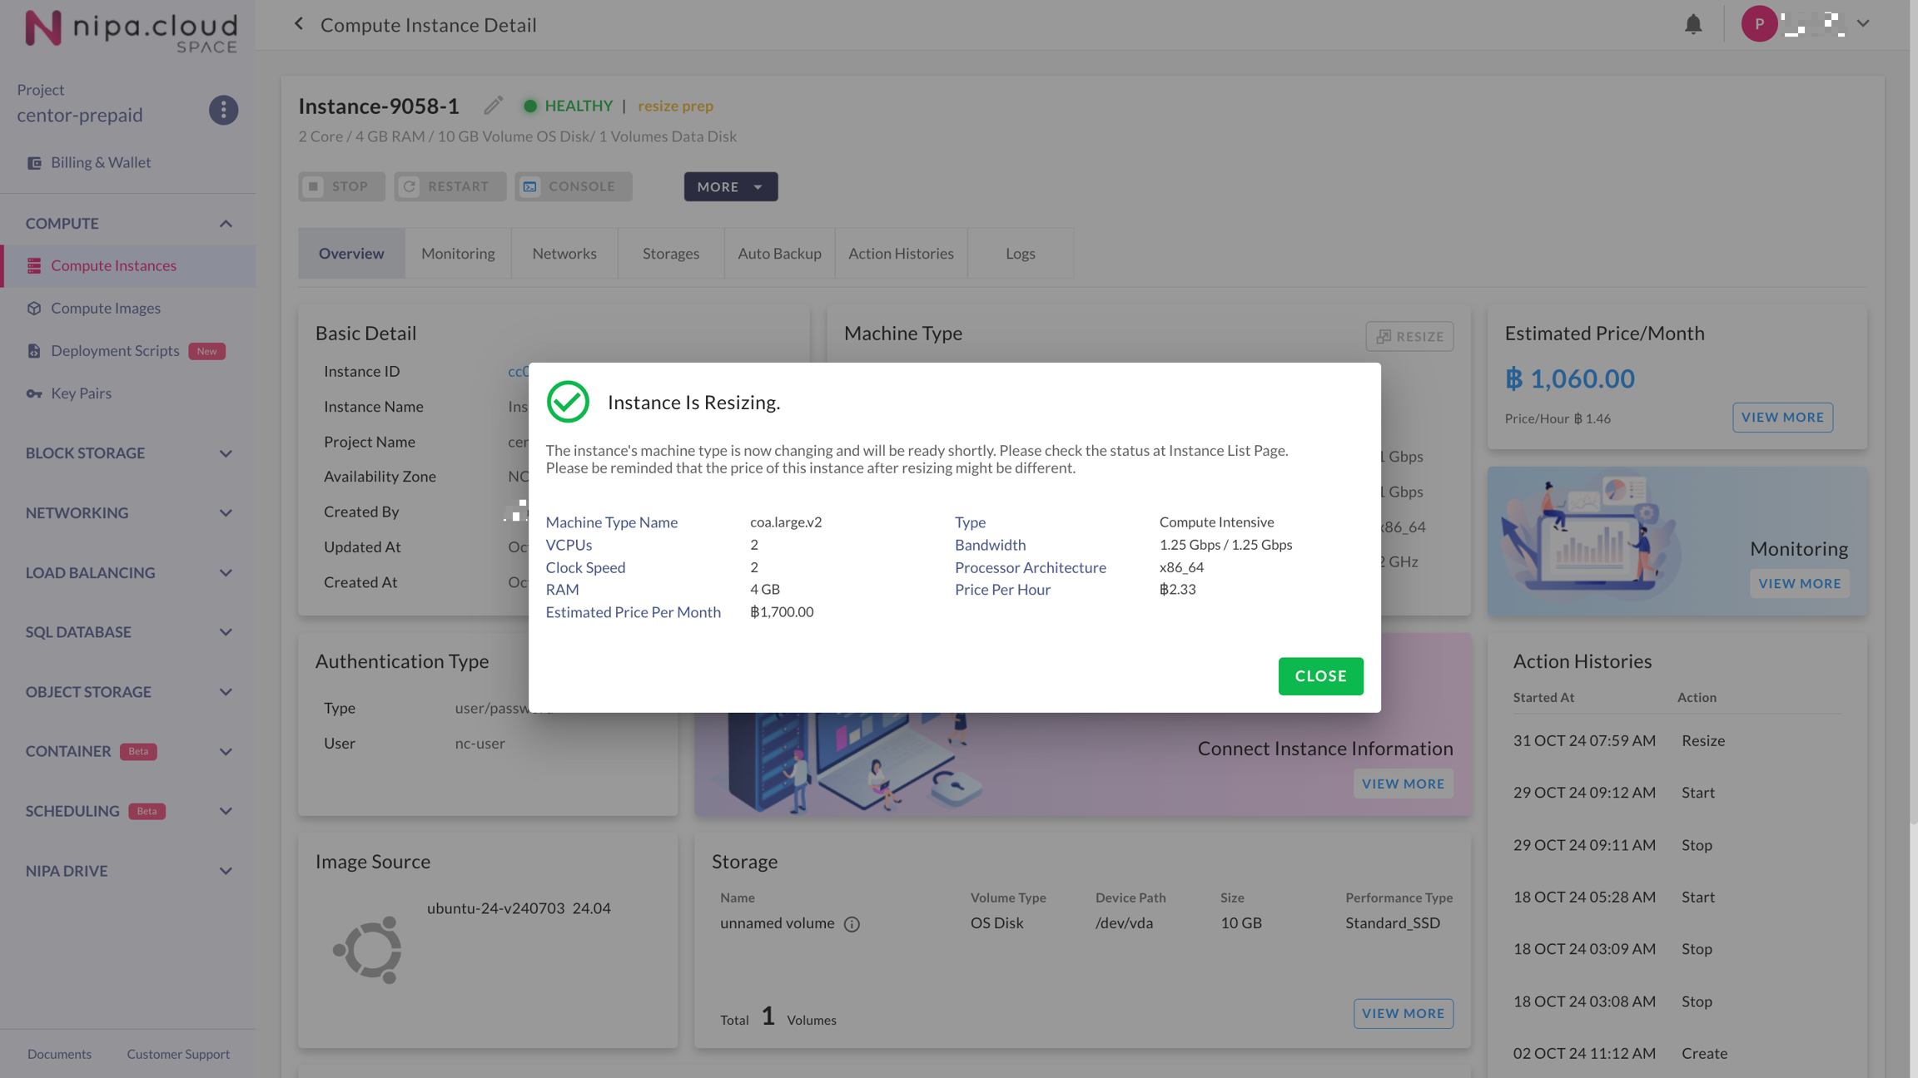
Task: Click the Billing & Wallet wallet icon
Action: pos(34,163)
